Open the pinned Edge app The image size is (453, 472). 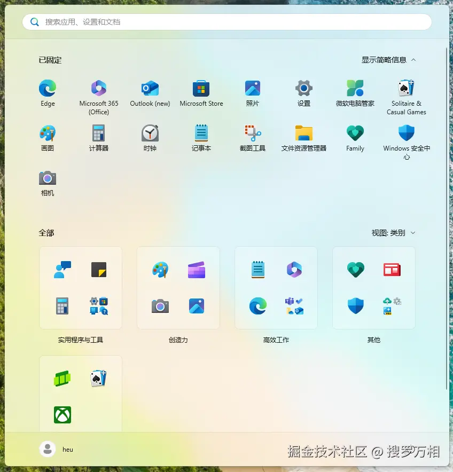[48, 93]
